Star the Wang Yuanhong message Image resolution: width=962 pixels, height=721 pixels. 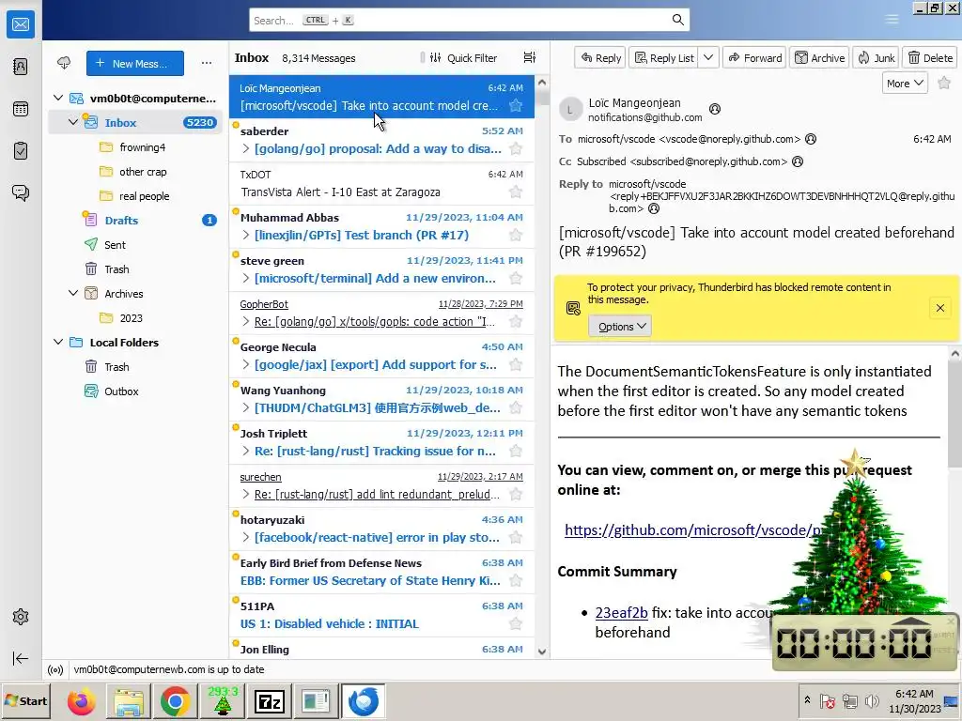tap(516, 407)
